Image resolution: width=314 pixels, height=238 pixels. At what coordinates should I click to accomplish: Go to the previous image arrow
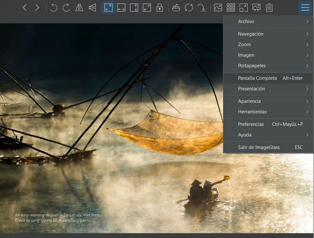click(x=25, y=8)
